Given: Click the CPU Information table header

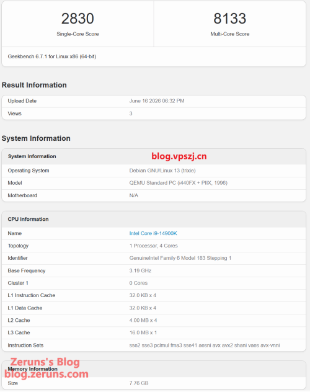Looking at the screenshot, I should tap(154, 219).
